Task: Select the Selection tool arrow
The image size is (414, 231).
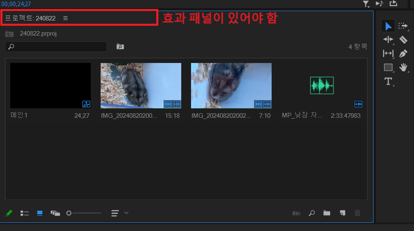Action: pyautogui.click(x=388, y=26)
